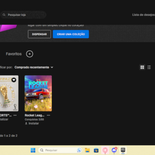Image resolution: width=155 pixels, height=155 pixels.
Task: Expand the Comprado recentemente sort dropdown
Action: 34,67
